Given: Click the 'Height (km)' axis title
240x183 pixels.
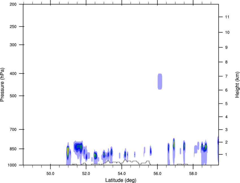Looking at the screenshot, I should click(237, 84).
